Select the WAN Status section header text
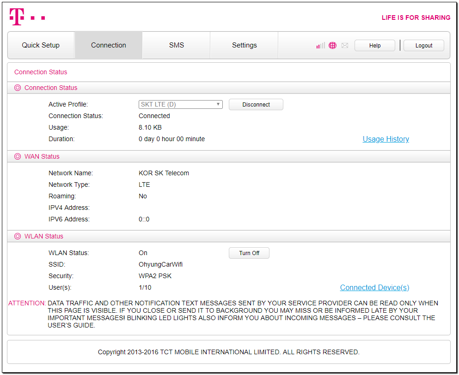The width and height of the screenshot is (459, 375). 42,156
